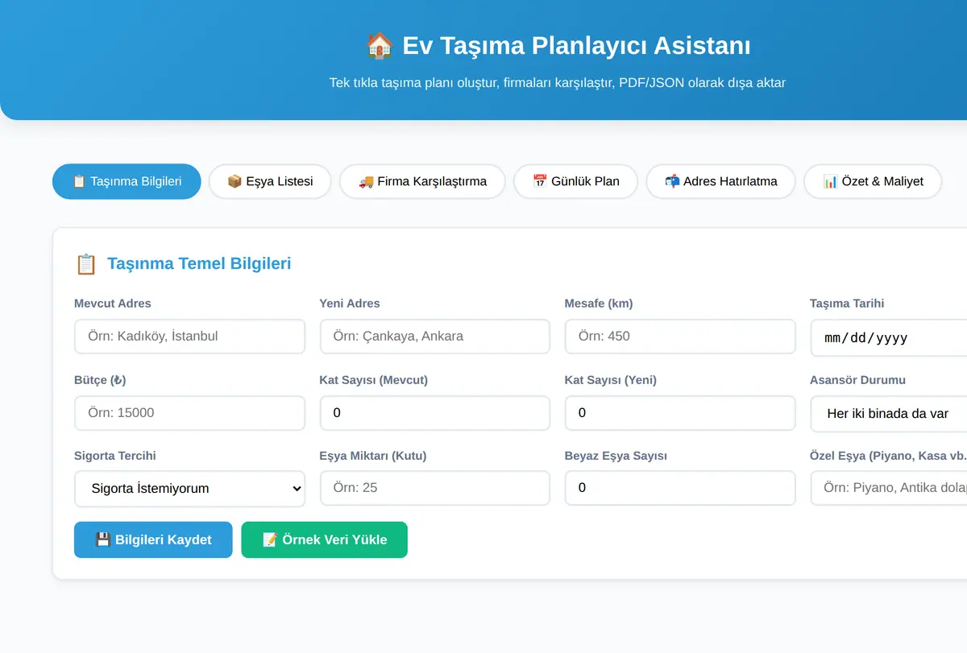Click the Özel Eşya input field
Screen dimensions: 967x653
[x=888, y=488]
